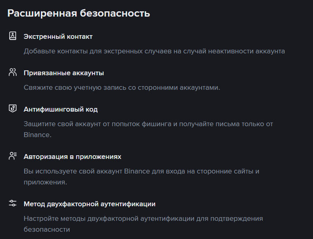
Task: Click the Расширенная безопасность heading
Action: point(79,13)
